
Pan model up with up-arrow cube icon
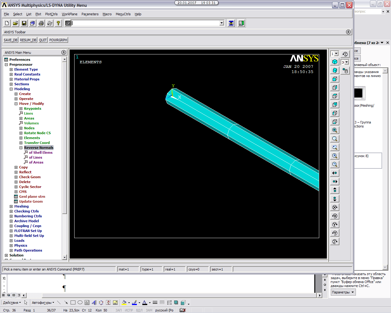coord(335,190)
